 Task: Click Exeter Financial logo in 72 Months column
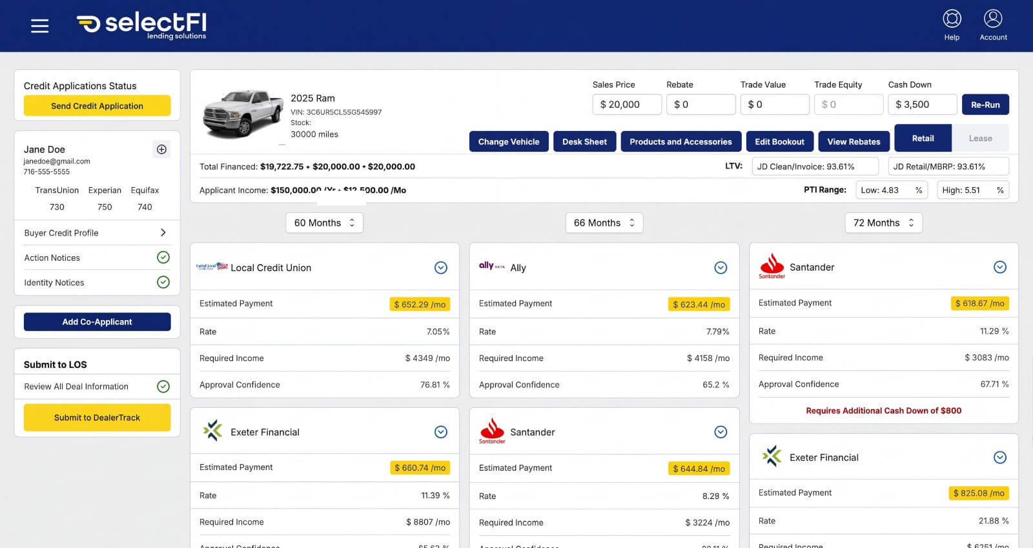click(772, 456)
